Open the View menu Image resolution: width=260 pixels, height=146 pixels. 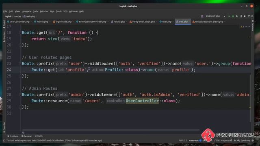click(x=17, y=11)
